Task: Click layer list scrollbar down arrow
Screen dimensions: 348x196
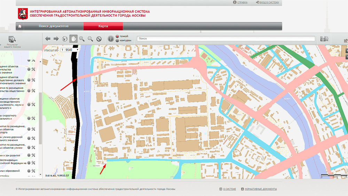Action: (x=40, y=174)
